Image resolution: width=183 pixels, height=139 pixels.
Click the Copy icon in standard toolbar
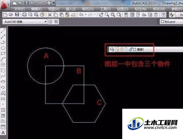click(x=56, y=15)
